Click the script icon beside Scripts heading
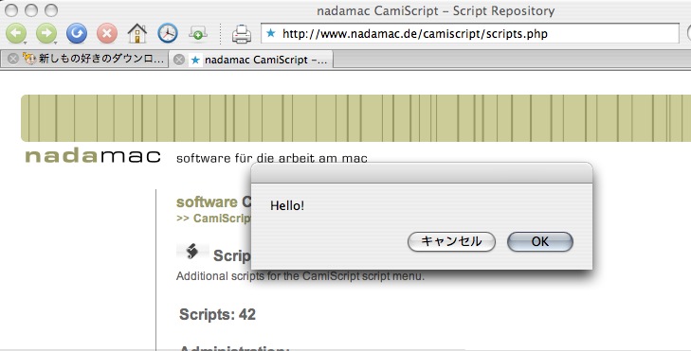 (192, 251)
